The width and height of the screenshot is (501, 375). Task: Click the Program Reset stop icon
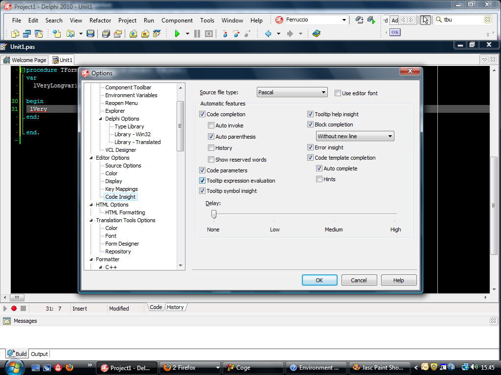coord(209,34)
